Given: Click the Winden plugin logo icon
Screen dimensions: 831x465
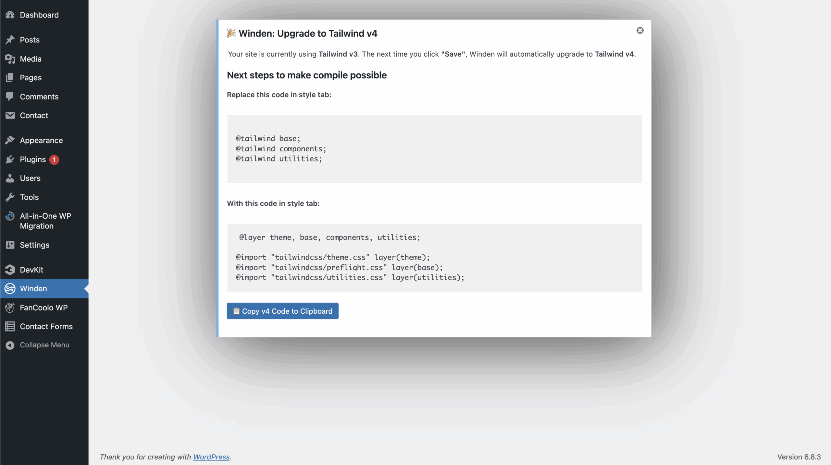Looking at the screenshot, I should 9,288.
